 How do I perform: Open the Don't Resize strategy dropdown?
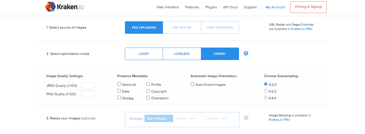click(x=159, y=118)
